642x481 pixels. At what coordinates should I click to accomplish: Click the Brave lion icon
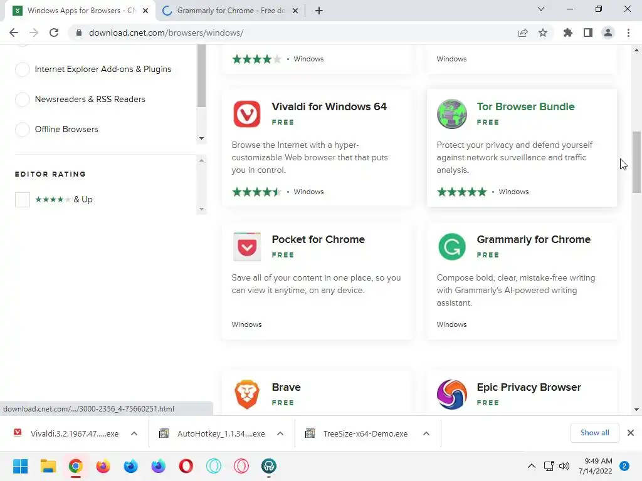coord(247,395)
